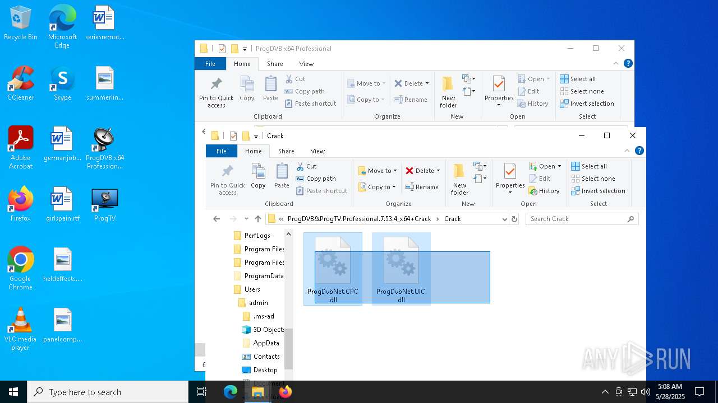Select ProgDVB x64 Professional desktop shortcut
This screenshot has width=718, height=403.
click(105, 148)
